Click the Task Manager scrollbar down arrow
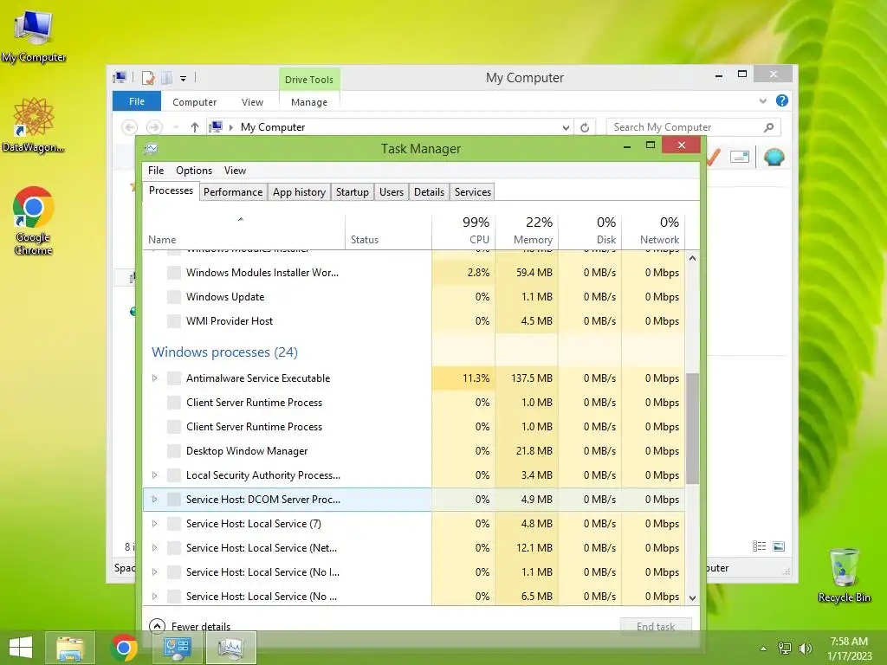 coord(692,597)
